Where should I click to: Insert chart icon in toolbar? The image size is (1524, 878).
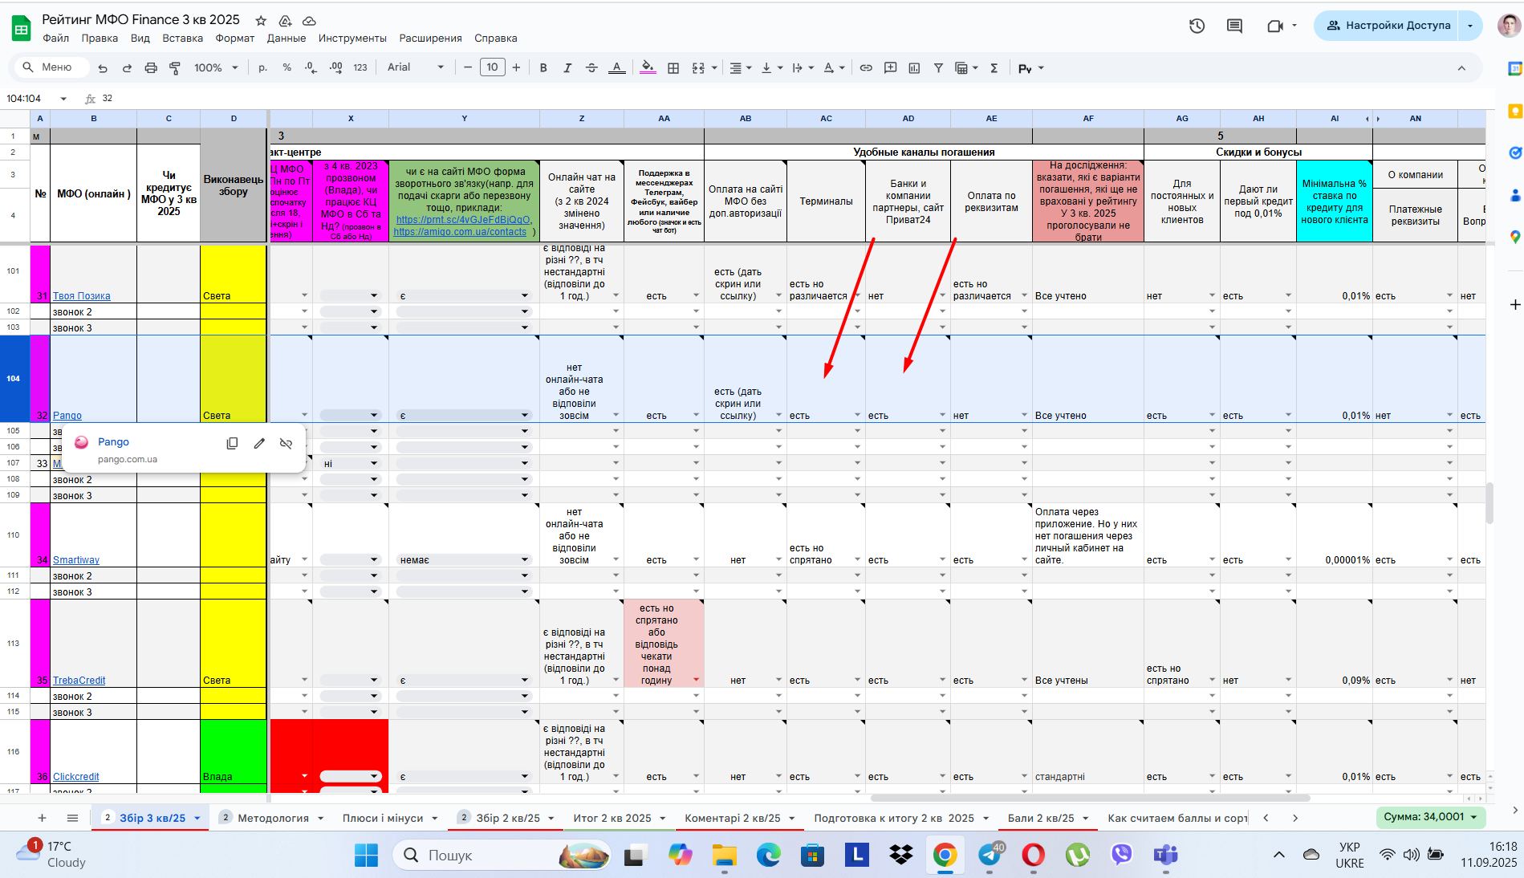[914, 68]
